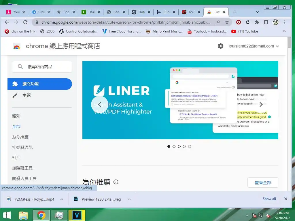Viewport: 295px width, 221px height.
Task: Show hidden tray icons arrow
Action: click(x=247, y=216)
